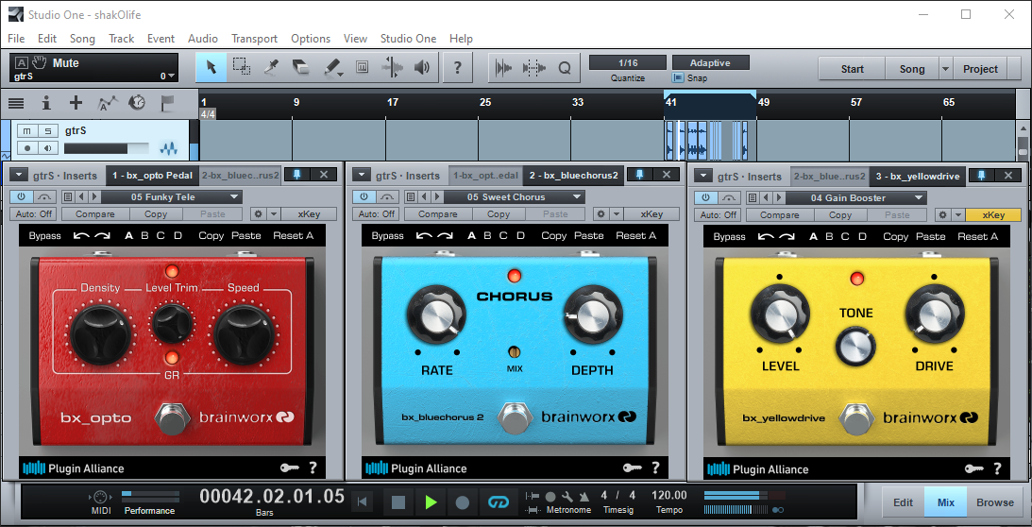The width and height of the screenshot is (1032, 527).
Task: Pin the bx_opto Pedal plugin window
Action: [296, 175]
